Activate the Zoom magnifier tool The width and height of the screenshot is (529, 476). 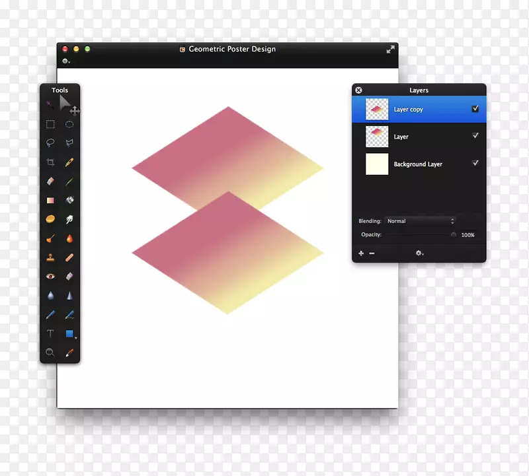click(50, 352)
